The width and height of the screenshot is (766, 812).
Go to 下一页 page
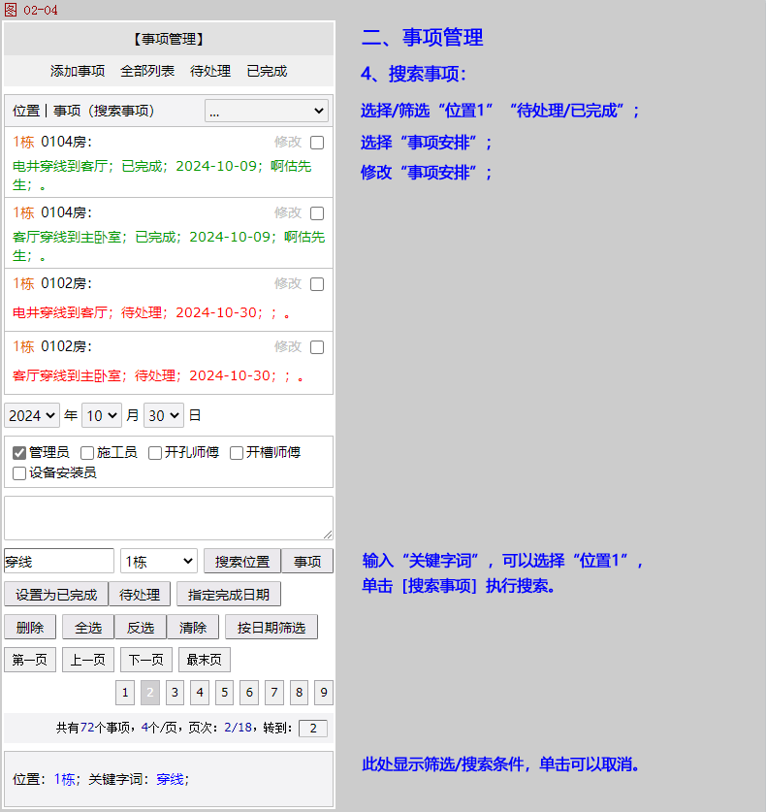[x=146, y=660]
